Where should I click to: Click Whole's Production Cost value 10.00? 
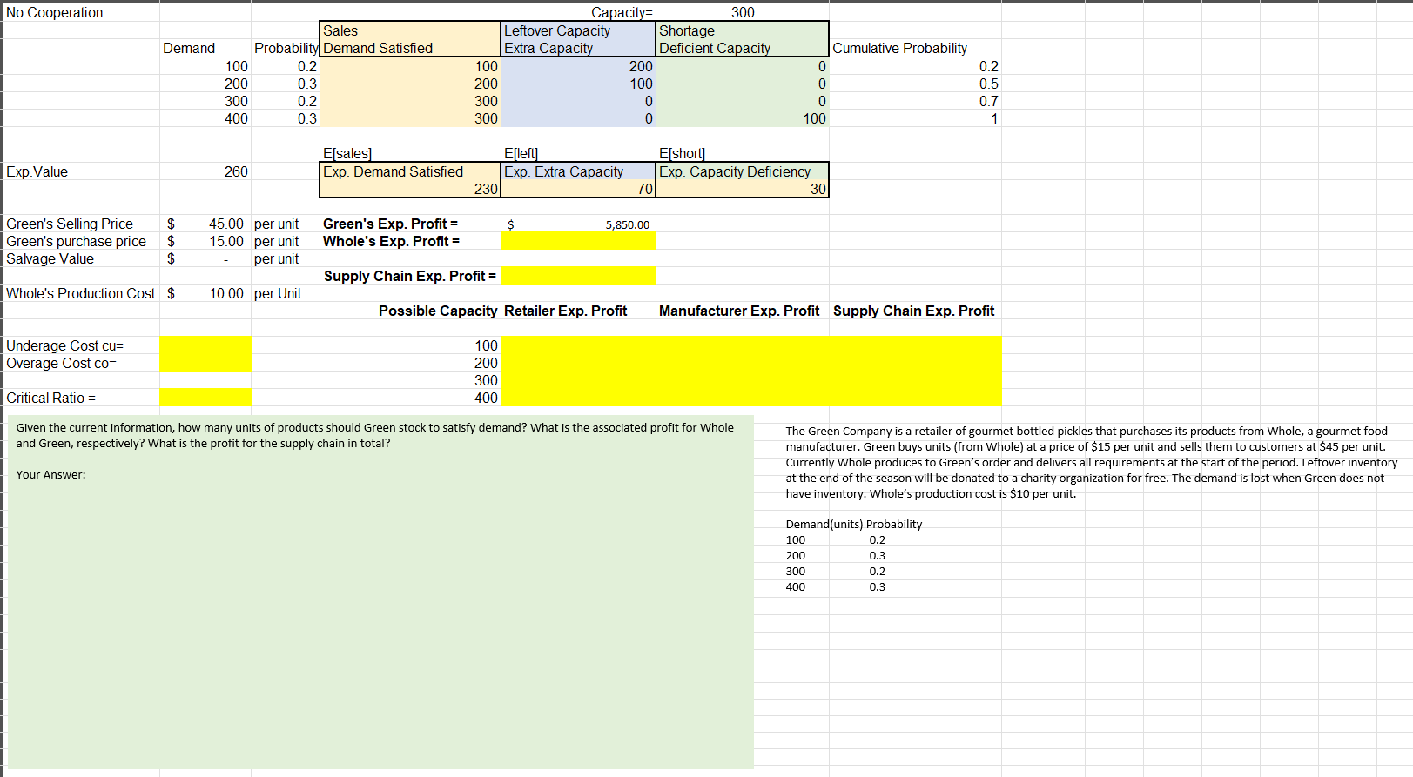205,293
